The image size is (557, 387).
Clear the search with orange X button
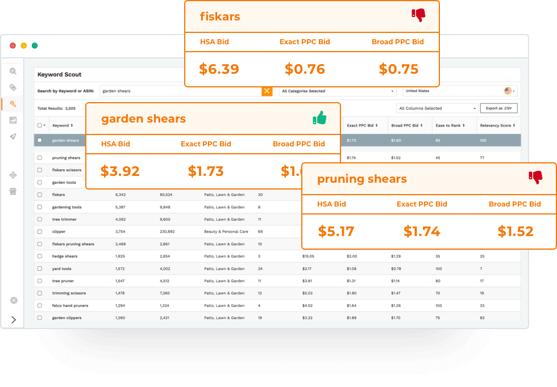pyautogui.click(x=267, y=91)
